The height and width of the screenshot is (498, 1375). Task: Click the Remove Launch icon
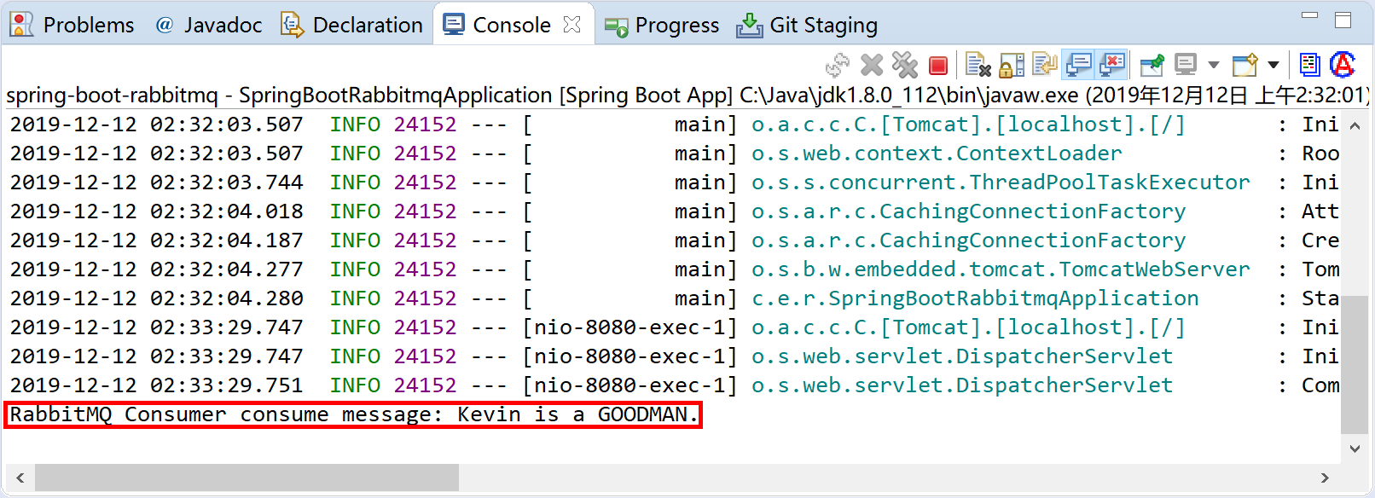872,66
